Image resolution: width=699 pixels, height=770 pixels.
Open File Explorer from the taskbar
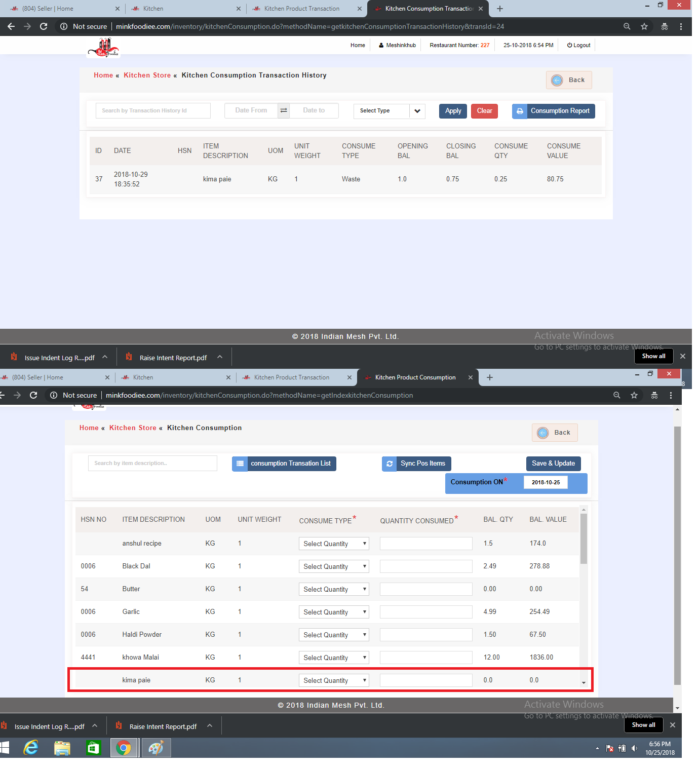pyautogui.click(x=62, y=747)
